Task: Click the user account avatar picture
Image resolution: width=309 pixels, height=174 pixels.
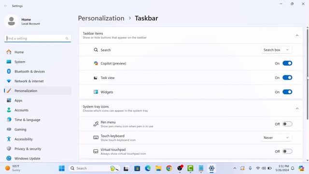Action: [x=12, y=21]
